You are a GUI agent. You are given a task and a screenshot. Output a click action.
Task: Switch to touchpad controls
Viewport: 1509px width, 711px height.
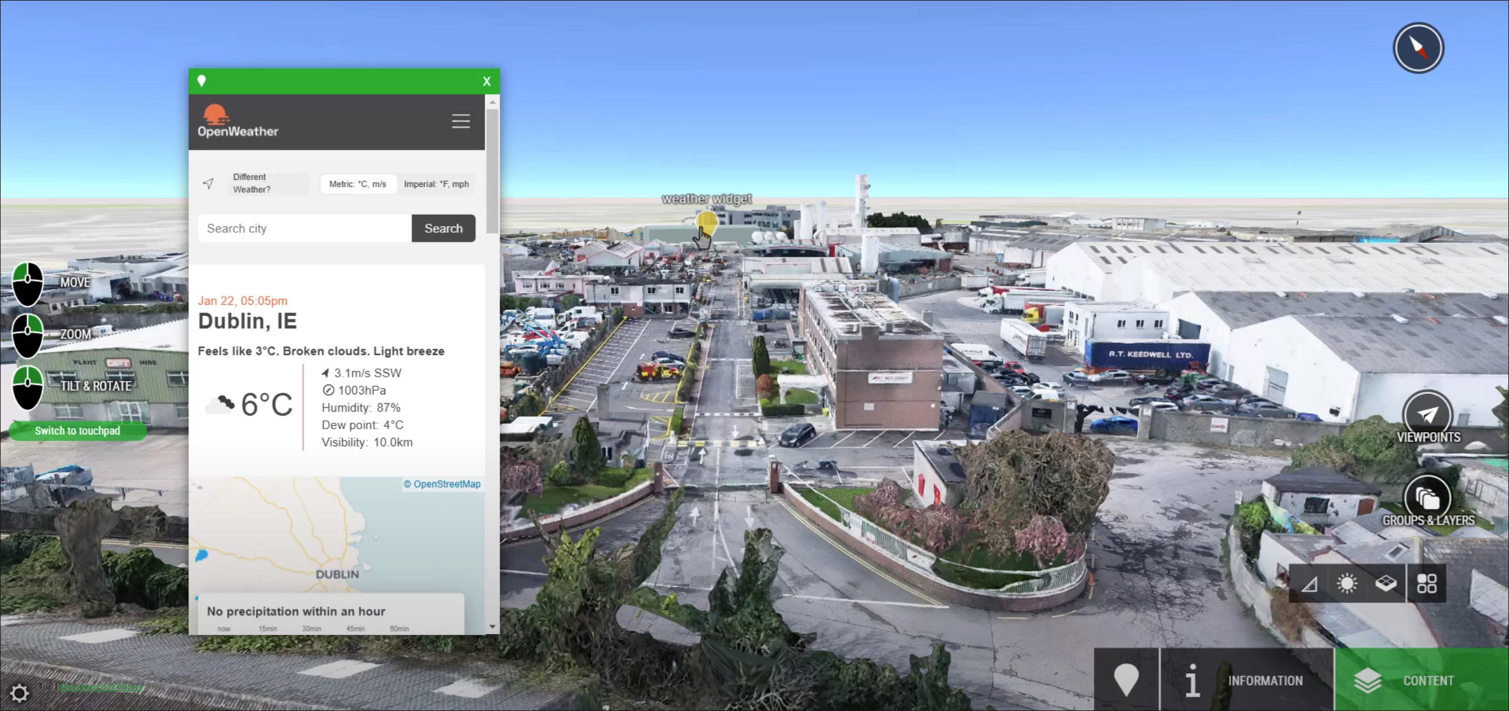pyautogui.click(x=77, y=431)
